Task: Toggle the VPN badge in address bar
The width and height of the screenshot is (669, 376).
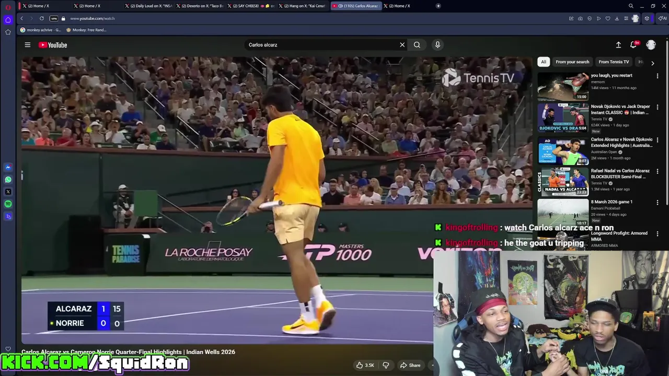Action: (x=54, y=18)
